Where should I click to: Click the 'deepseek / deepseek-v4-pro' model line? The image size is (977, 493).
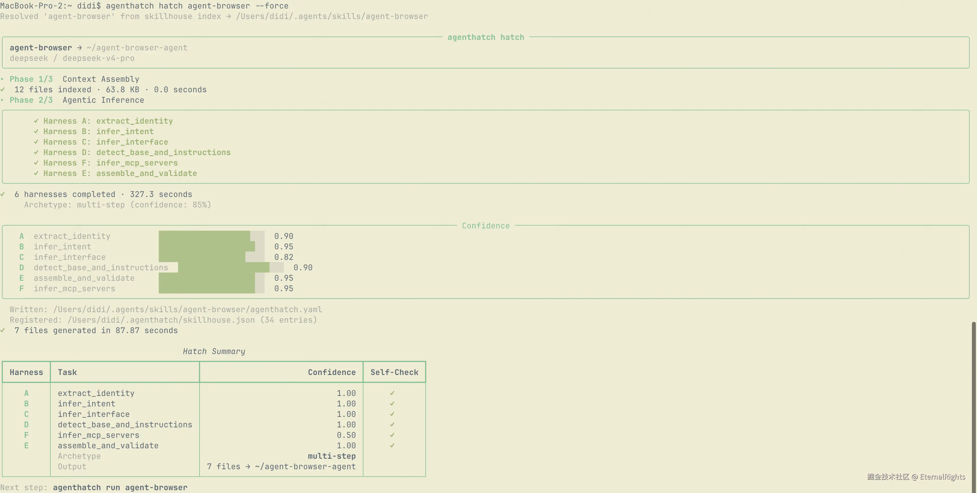[x=72, y=58]
